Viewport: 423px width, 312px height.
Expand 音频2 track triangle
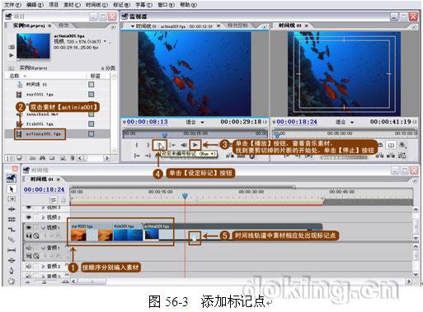coord(43,266)
